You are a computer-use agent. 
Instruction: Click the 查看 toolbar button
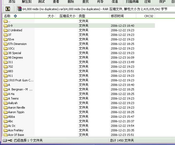point(56,2)
